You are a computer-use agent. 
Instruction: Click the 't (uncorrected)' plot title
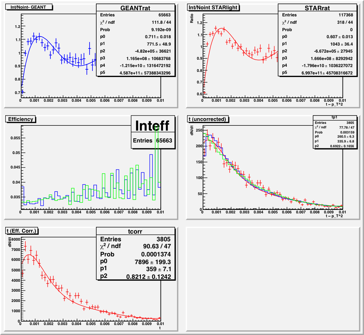pos(207,119)
